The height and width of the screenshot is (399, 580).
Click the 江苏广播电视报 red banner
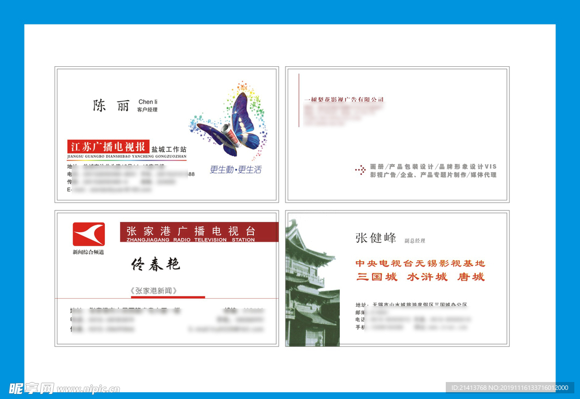108,147
